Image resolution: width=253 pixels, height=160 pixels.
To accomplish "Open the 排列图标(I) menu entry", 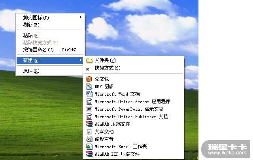I will (x=50, y=18).
